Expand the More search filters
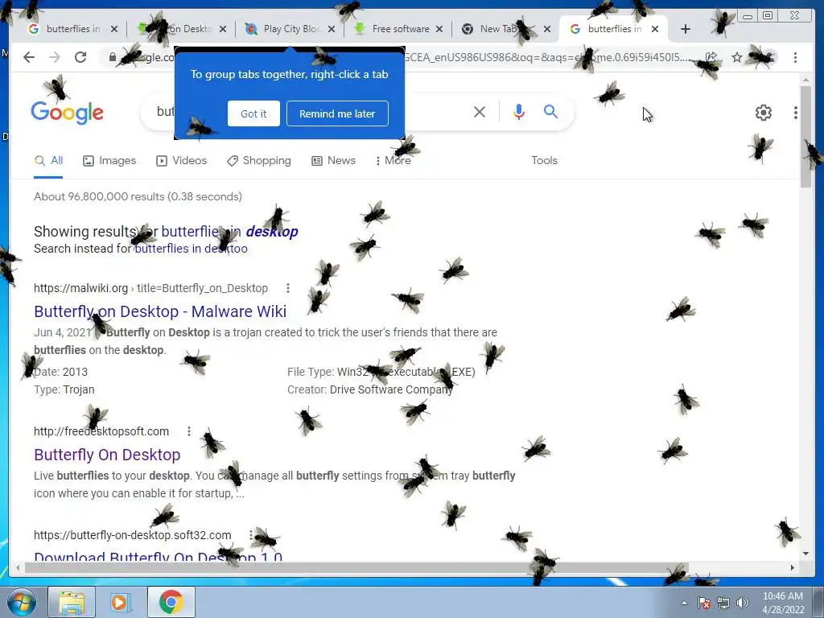The height and width of the screenshot is (618, 824). pyautogui.click(x=393, y=161)
